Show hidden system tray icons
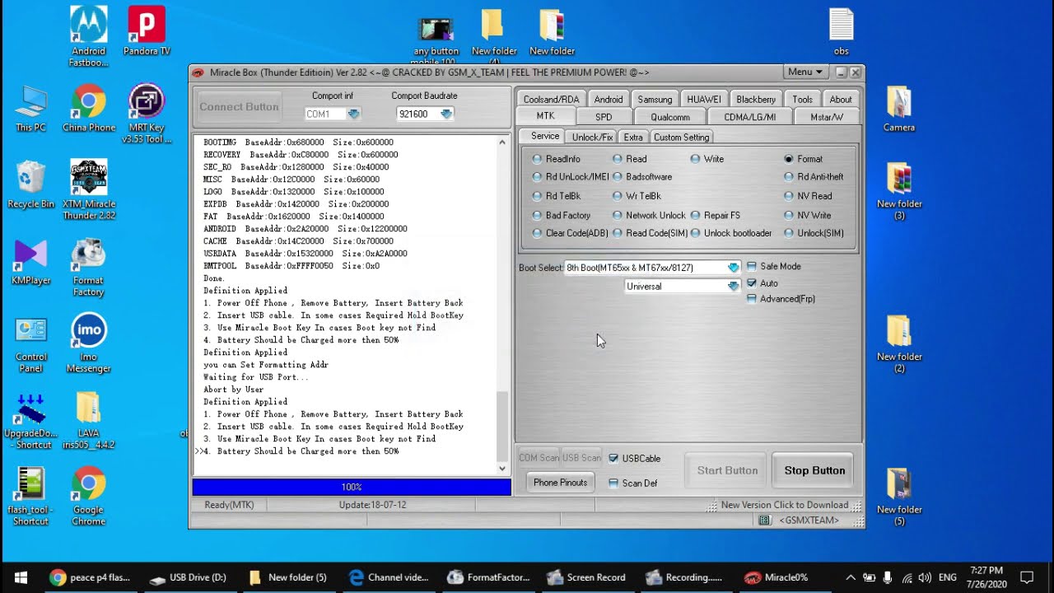This screenshot has width=1054, height=593. (851, 577)
